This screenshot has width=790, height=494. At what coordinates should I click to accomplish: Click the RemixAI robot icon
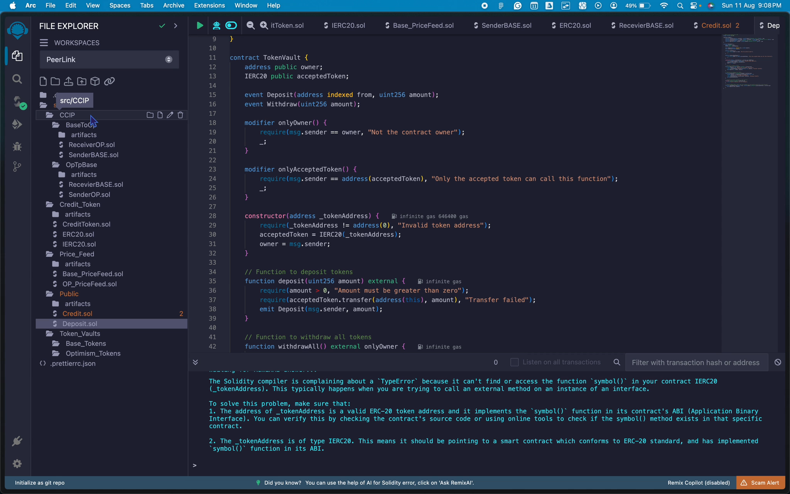(216, 25)
